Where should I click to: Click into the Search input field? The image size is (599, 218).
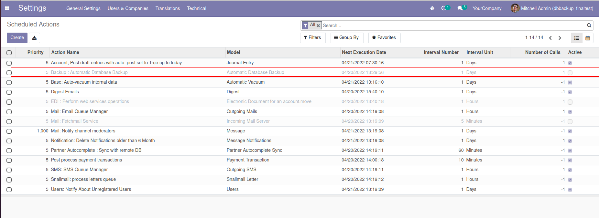tap(454, 26)
